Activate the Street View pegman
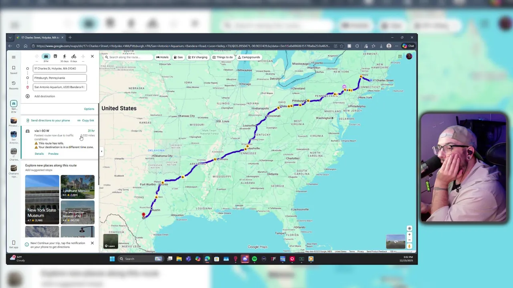 point(409,246)
